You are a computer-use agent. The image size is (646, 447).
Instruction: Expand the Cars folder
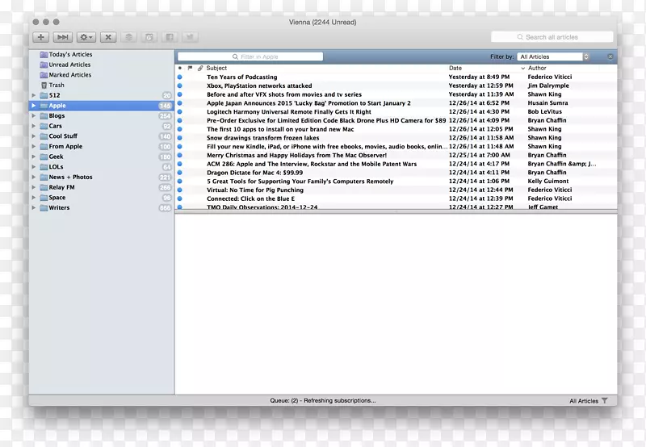point(34,126)
